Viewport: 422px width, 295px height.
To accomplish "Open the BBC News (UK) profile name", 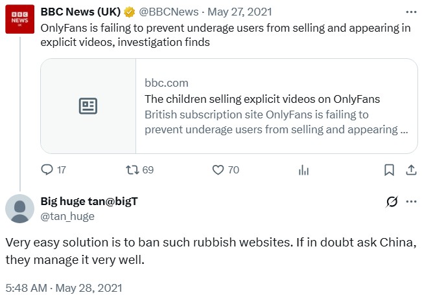I will click(x=80, y=12).
